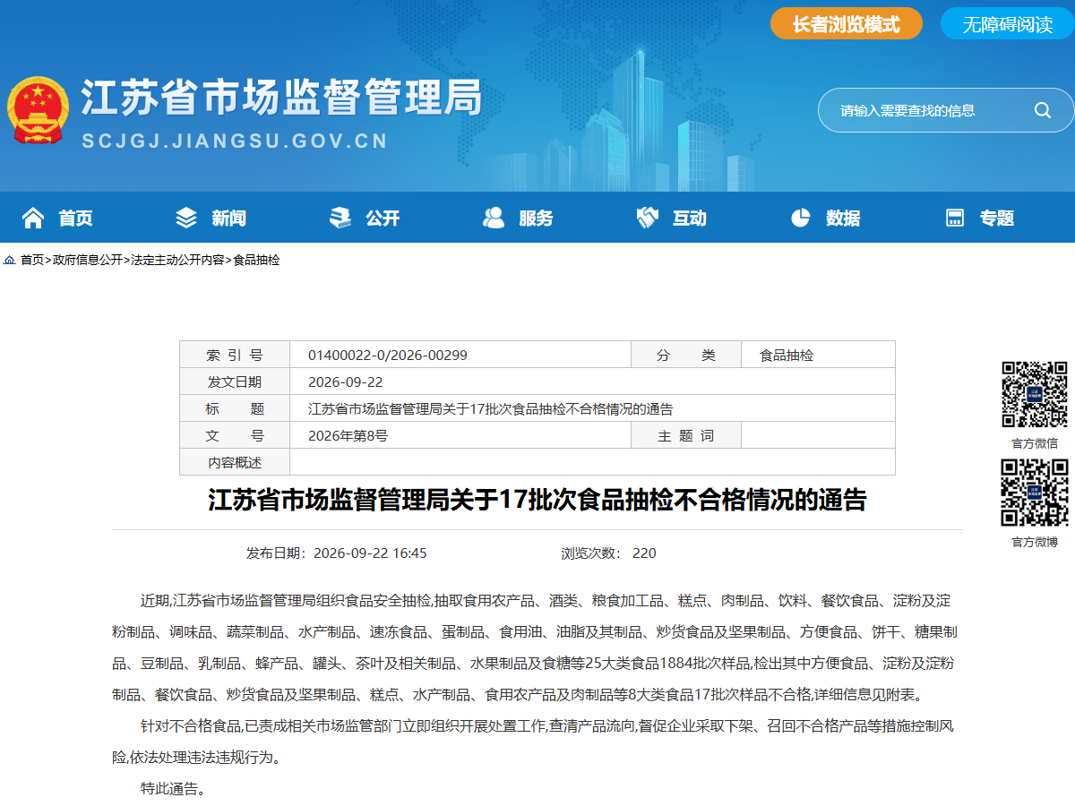This screenshot has height=806, width=1075.
Task: Click the 索引号 label cell
Action: pos(235,355)
